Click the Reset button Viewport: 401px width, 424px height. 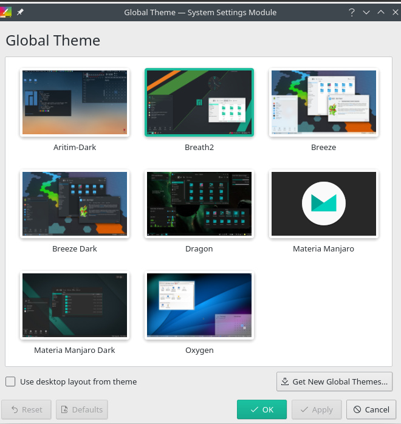[x=27, y=410]
